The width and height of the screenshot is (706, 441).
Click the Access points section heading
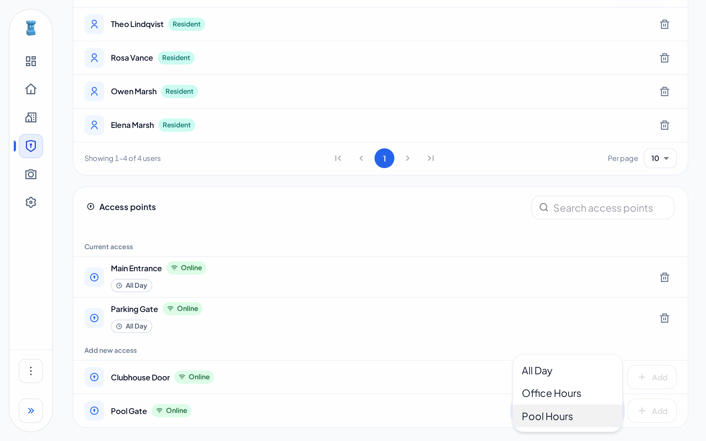pyautogui.click(x=127, y=207)
